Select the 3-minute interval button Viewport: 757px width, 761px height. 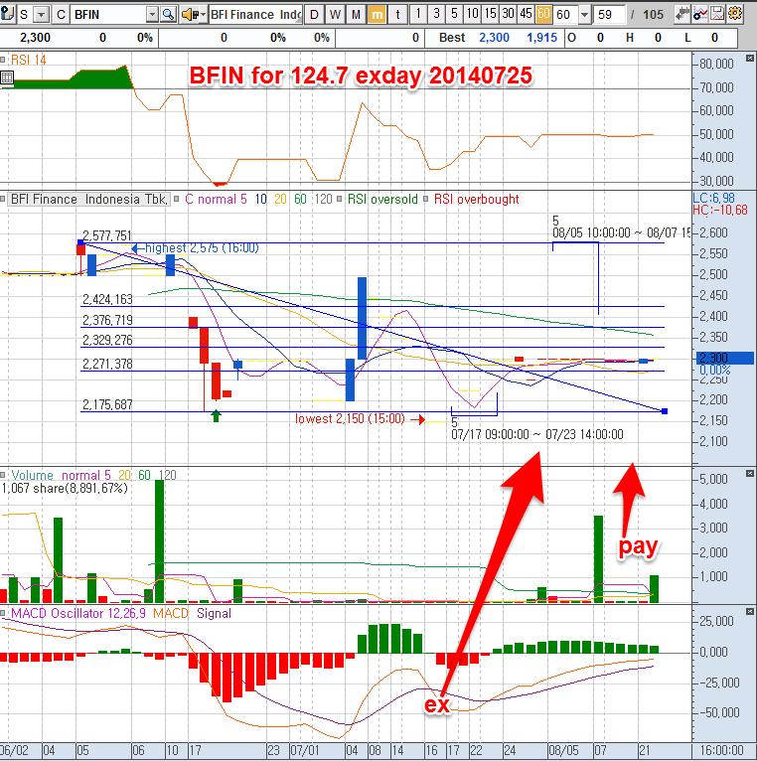click(436, 14)
